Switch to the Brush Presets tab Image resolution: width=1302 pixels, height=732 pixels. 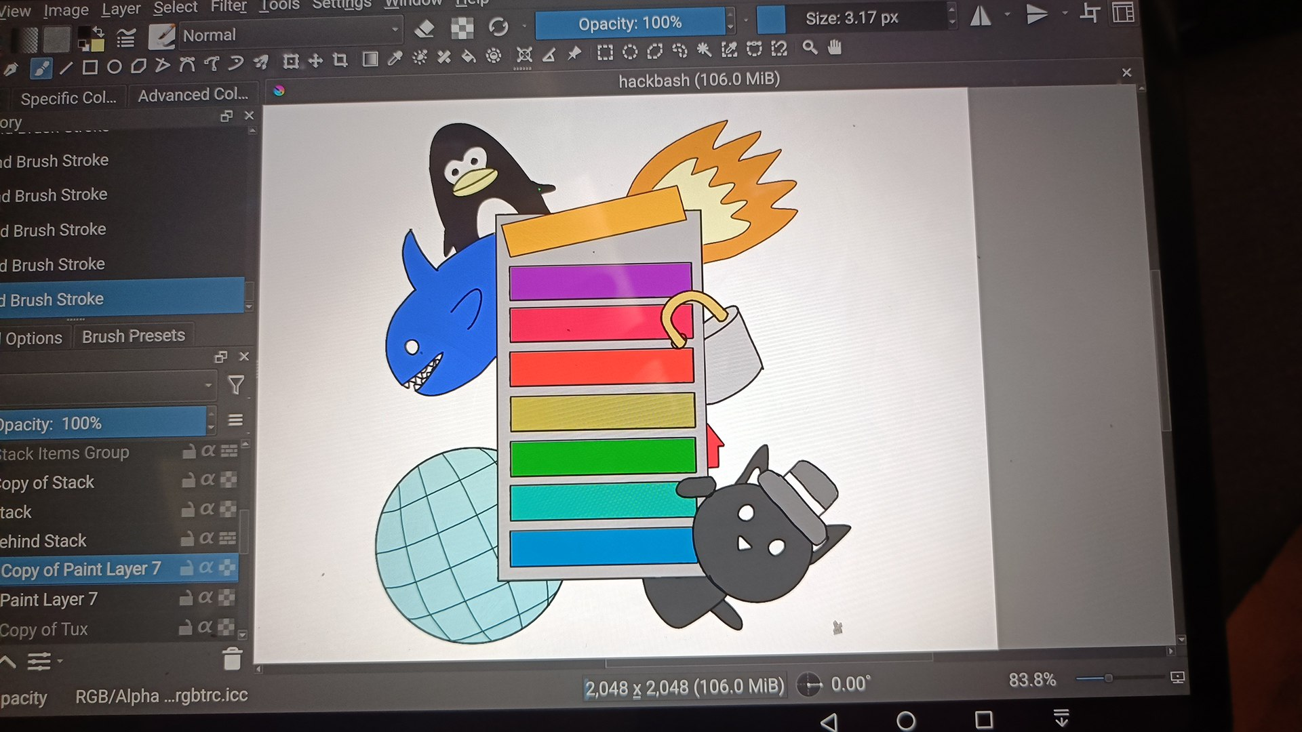pos(133,335)
